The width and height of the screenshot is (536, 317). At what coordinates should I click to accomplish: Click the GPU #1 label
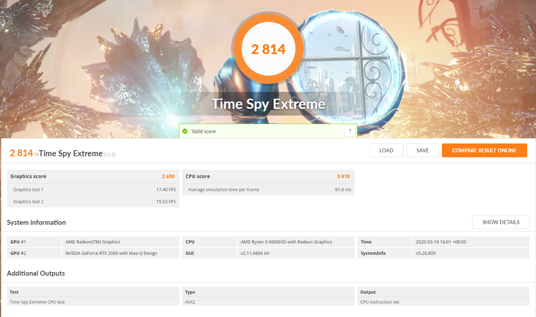pos(18,242)
